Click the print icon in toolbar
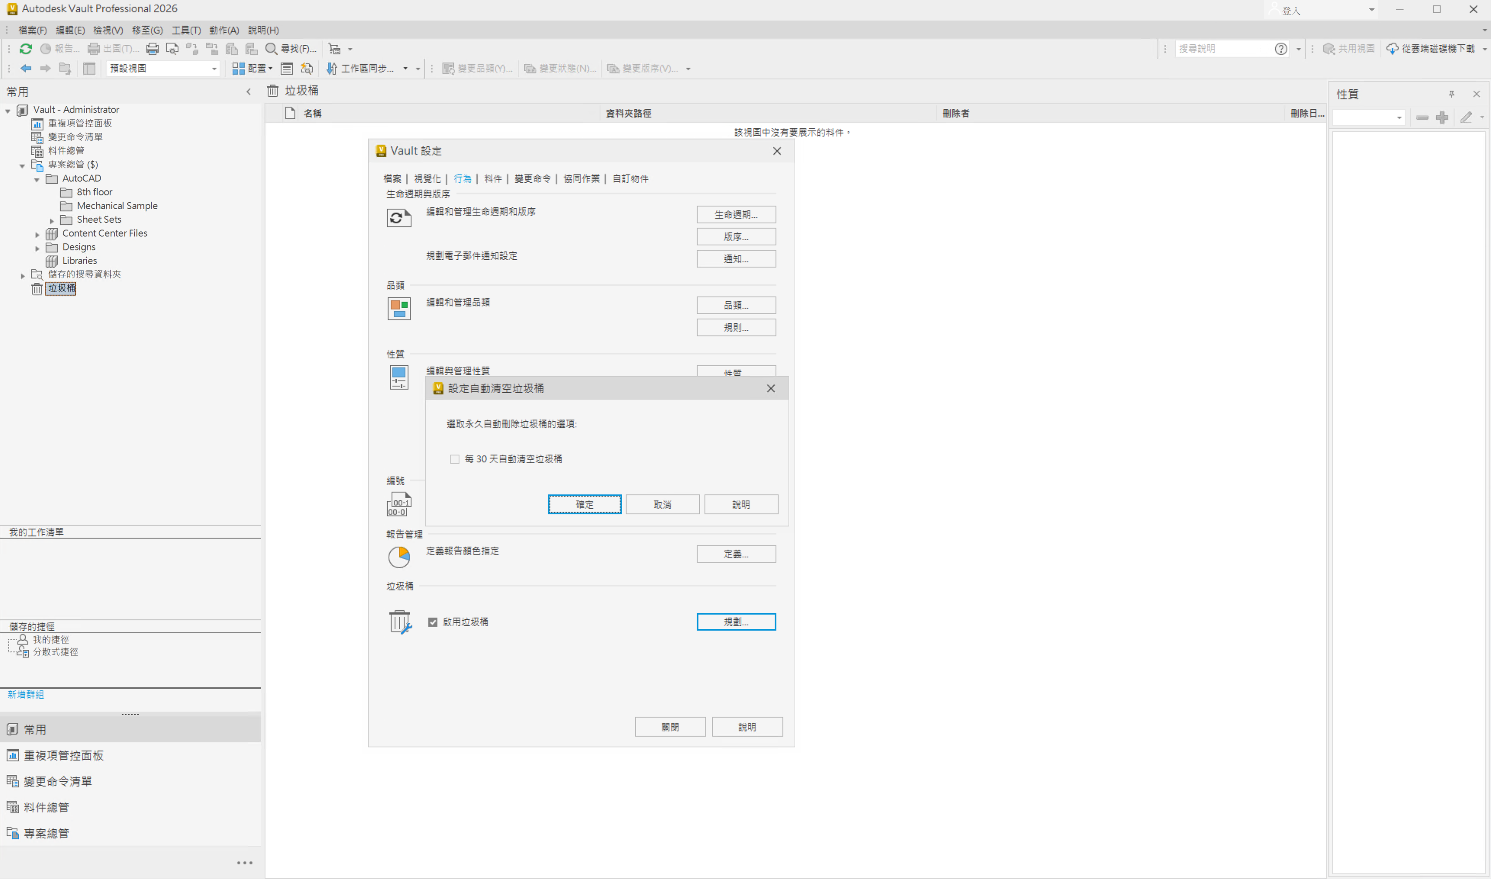 tap(152, 48)
